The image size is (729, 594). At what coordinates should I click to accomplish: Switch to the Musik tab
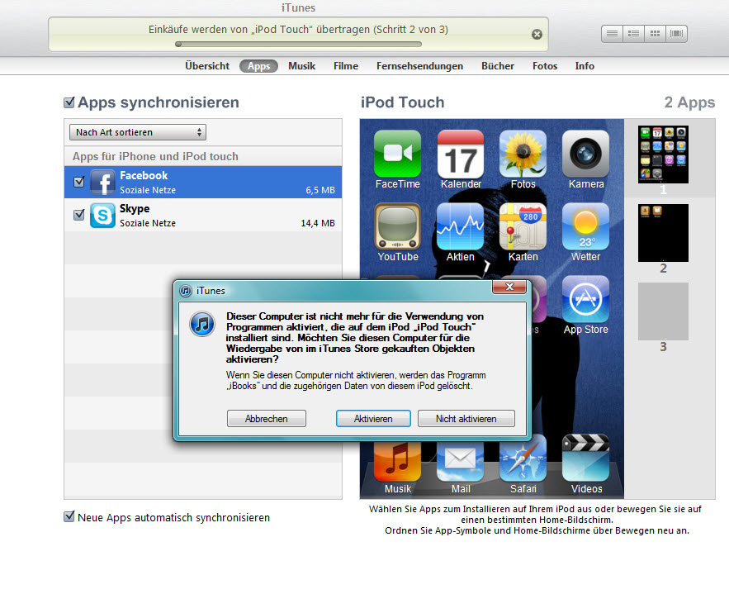[301, 66]
